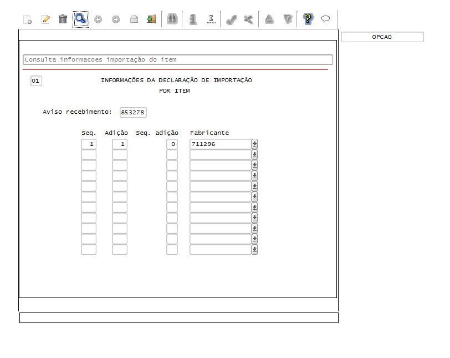
Task: Click the Aviso recebimento field 853278
Action: tap(133, 112)
